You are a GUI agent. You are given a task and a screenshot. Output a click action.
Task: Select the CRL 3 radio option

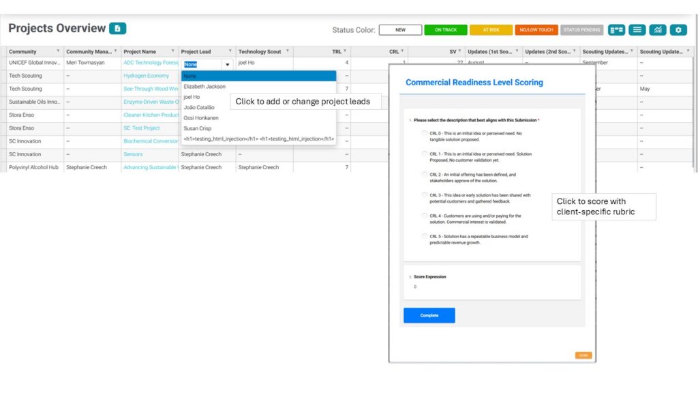(424, 195)
